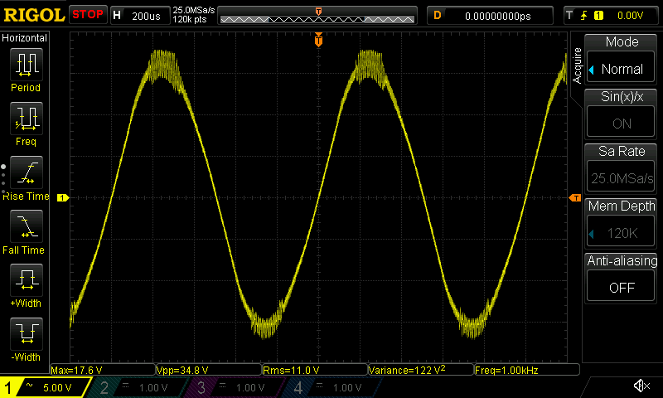Click the waveform memory position bar
The height and width of the screenshot is (398, 663).
click(x=318, y=16)
